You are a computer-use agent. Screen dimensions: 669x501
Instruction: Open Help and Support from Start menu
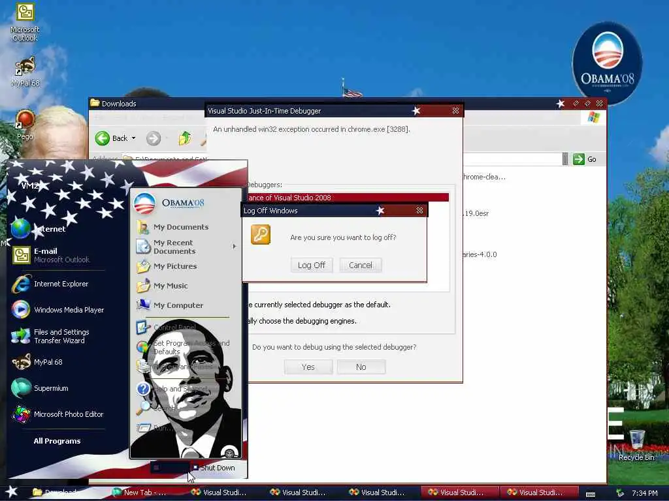[x=172, y=389]
